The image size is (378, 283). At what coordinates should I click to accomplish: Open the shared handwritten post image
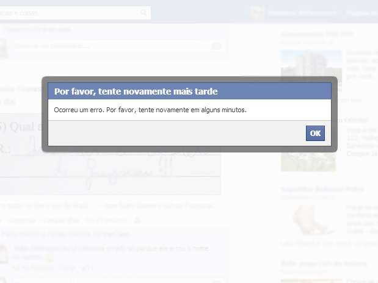pyautogui.click(x=110, y=154)
